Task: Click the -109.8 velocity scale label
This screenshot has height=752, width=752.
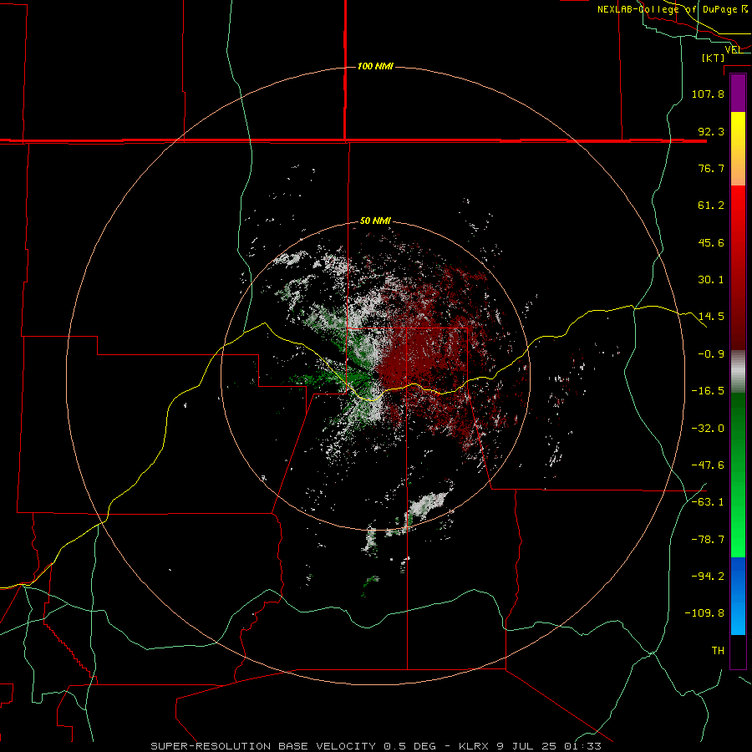Action: click(705, 613)
